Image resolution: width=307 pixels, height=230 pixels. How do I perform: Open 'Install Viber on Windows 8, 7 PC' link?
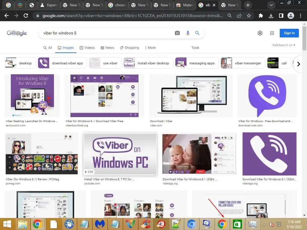click(109, 179)
